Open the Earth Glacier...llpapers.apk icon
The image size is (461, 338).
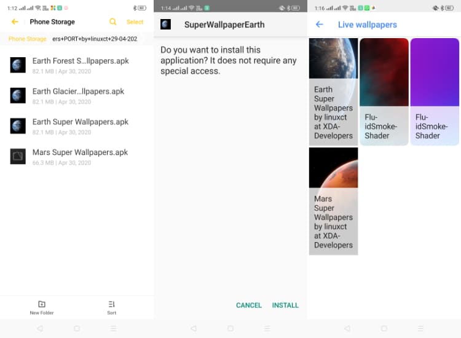(x=18, y=95)
